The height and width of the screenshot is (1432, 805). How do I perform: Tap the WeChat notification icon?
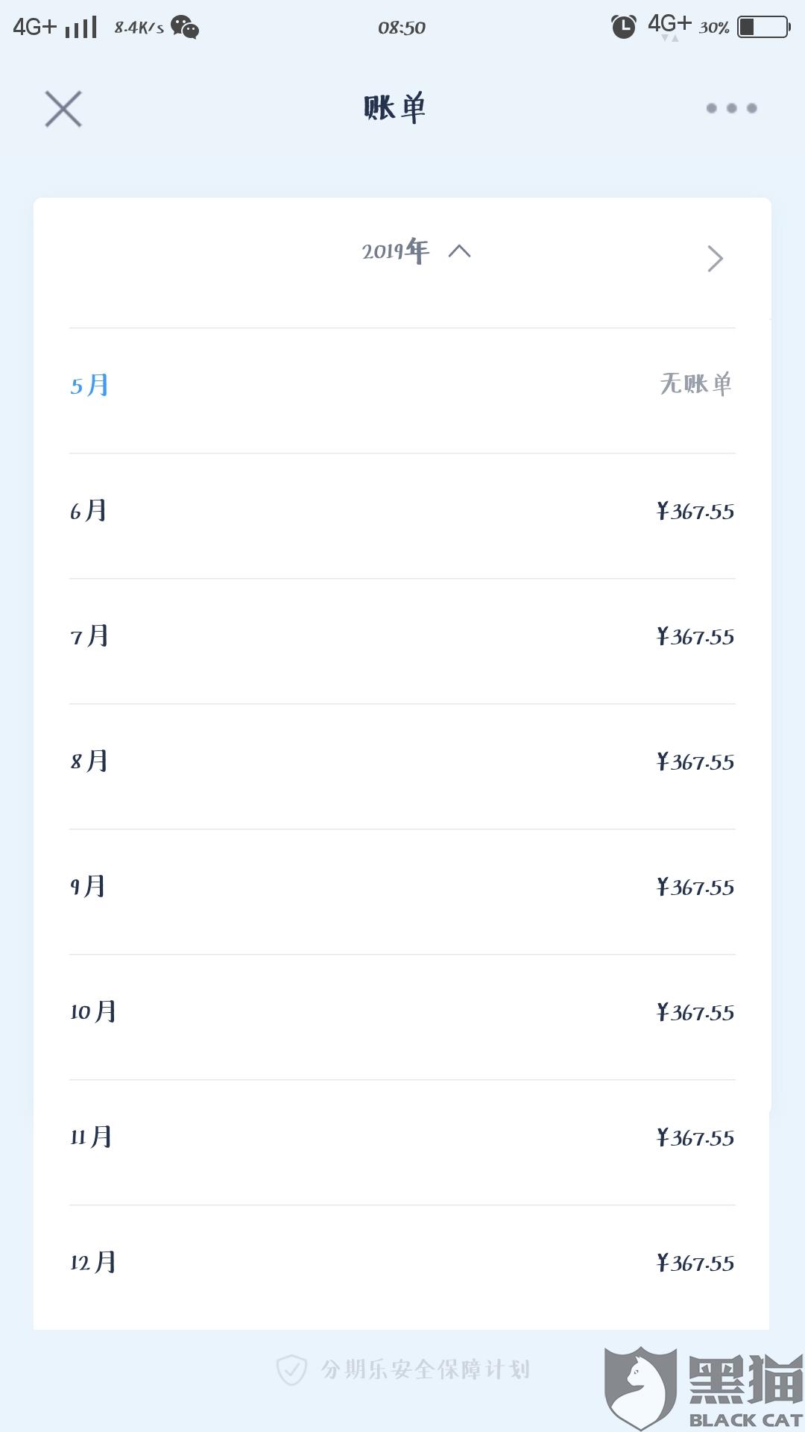point(185,28)
